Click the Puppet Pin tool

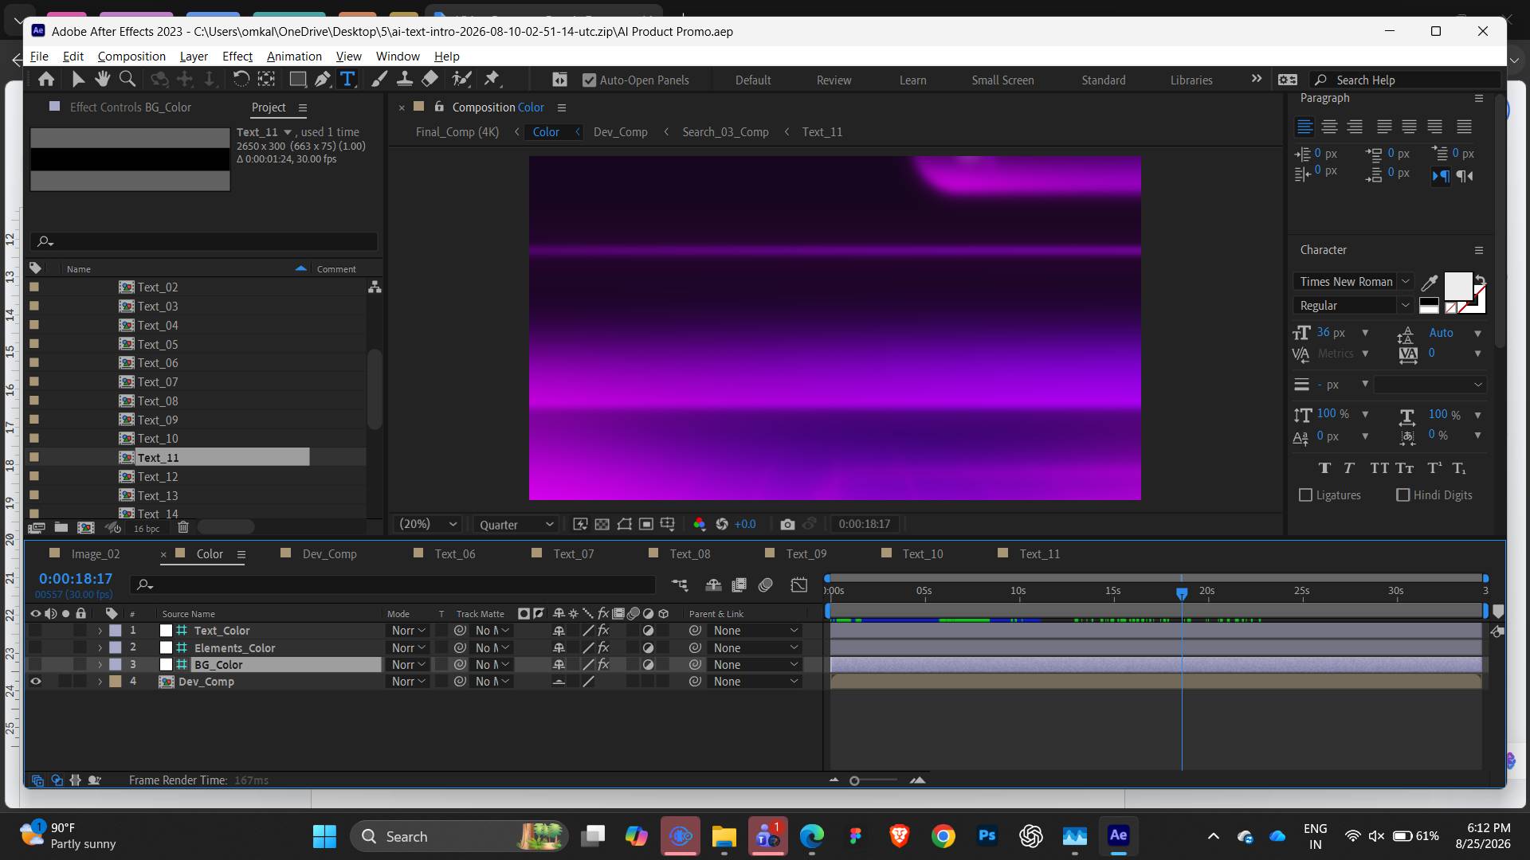point(492,79)
